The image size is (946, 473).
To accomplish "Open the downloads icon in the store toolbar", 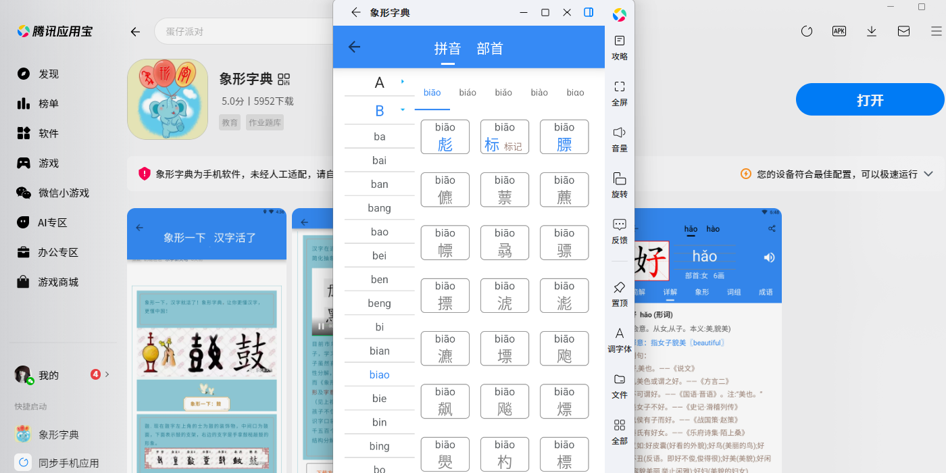I will click(872, 31).
